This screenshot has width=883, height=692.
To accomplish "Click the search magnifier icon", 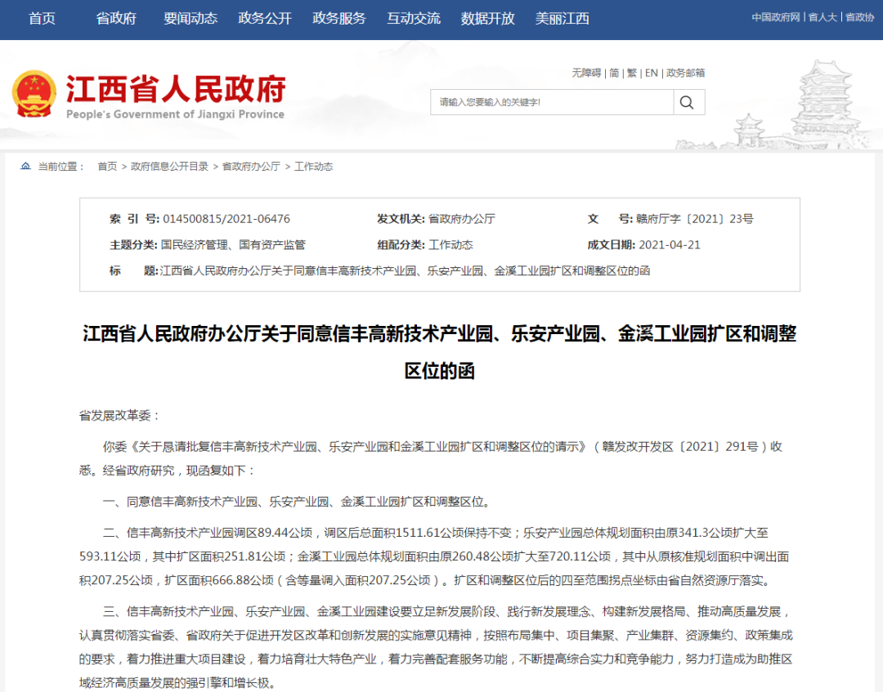I will pos(687,102).
